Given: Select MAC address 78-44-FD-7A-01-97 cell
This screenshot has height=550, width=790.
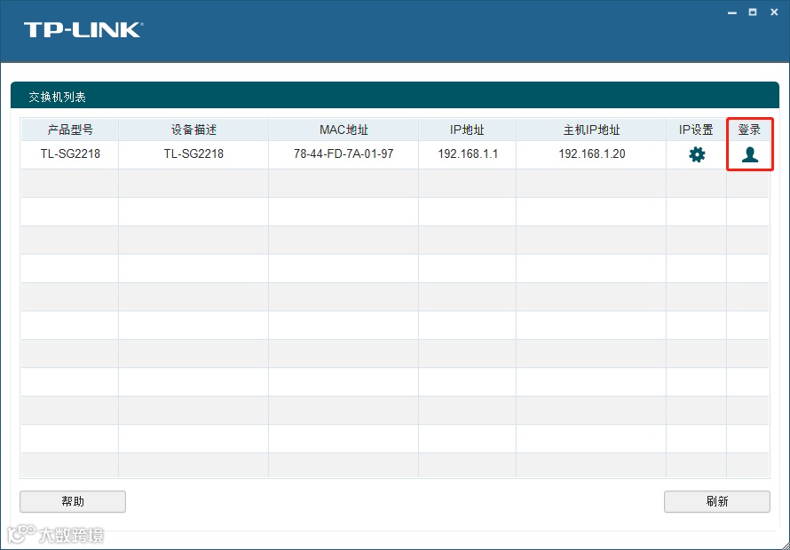Looking at the screenshot, I should 344,154.
